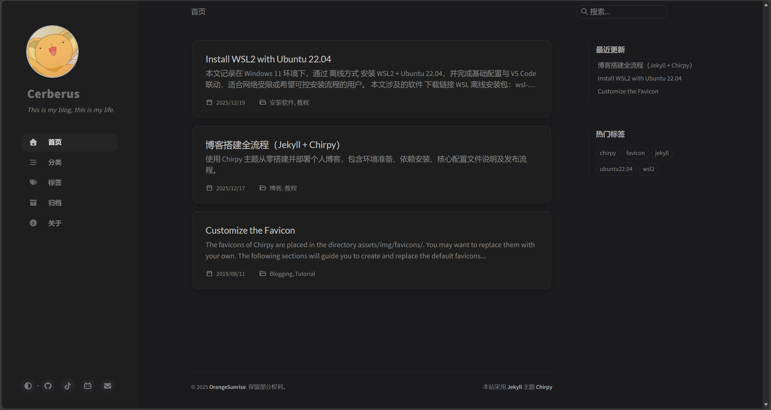Open the email envelope icon
The image size is (771, 410).
click(x=108, y=386)
